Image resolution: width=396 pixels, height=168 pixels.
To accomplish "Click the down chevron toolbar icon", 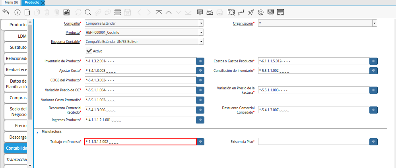I will tap(178, 12).
